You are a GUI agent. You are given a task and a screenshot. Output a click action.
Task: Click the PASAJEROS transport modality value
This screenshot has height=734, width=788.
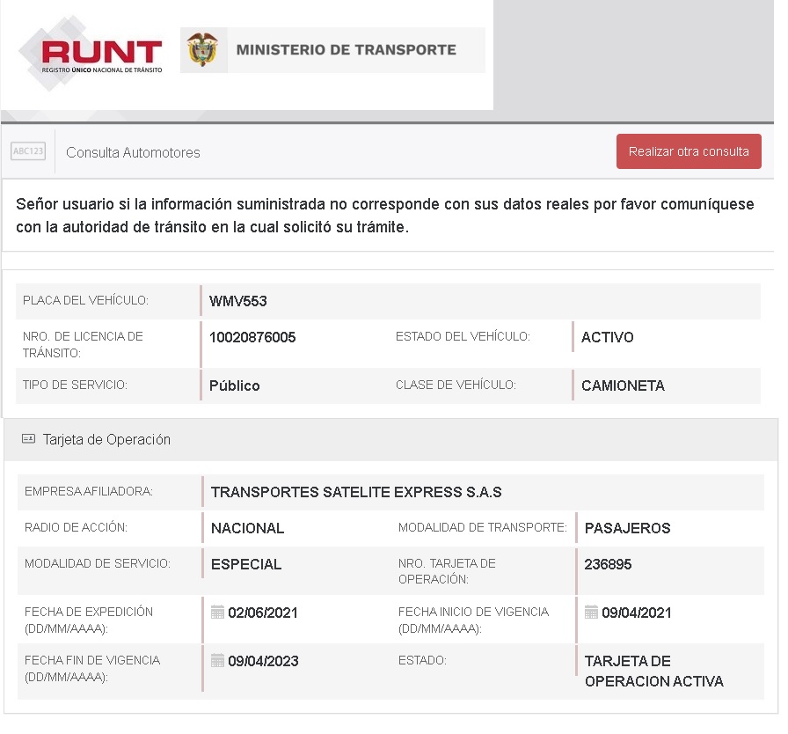click(x=627, y=528)
